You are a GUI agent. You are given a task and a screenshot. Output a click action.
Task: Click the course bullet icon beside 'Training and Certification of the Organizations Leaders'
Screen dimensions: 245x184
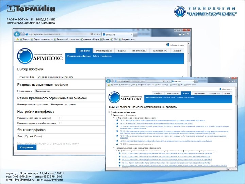(x=117, y=123)
